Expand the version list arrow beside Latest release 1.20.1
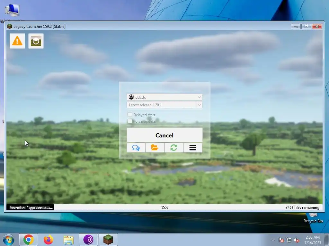 click(199, 105)
